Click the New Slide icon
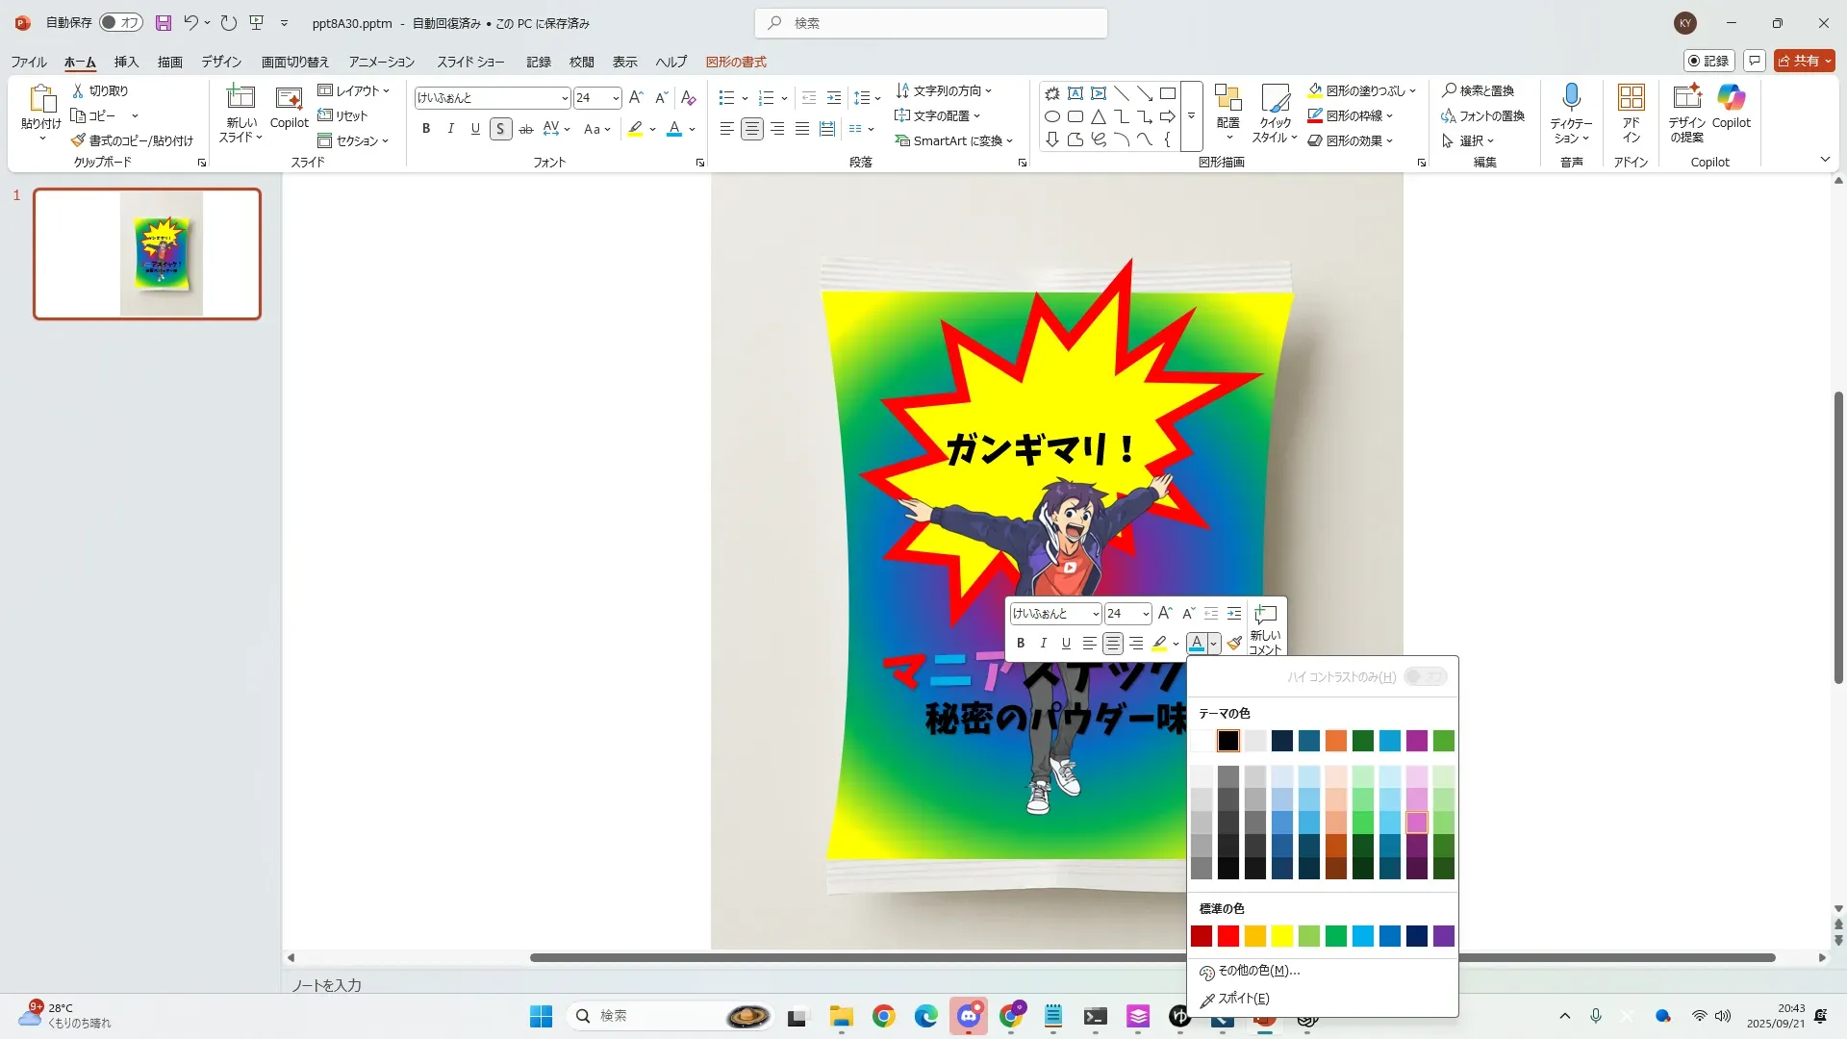1847x1039 pixels. pyautogui.click(x=240, y=97)
